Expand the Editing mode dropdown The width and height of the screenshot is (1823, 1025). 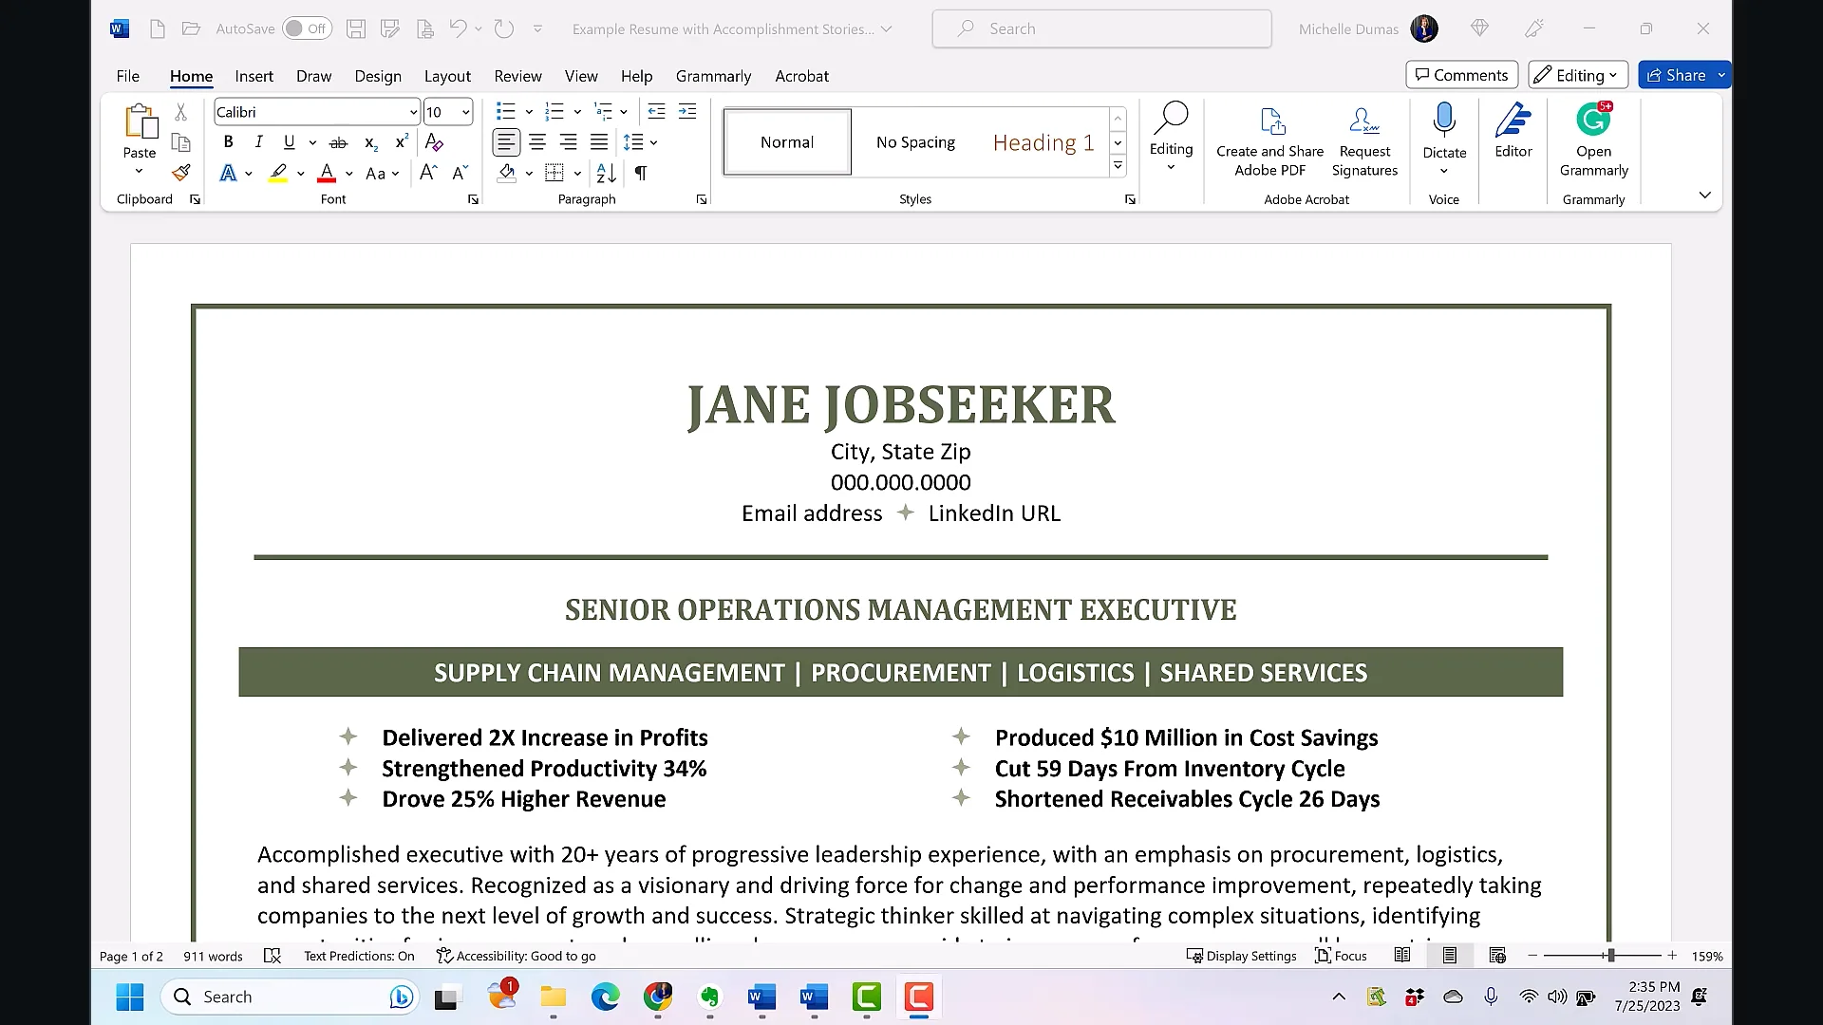(1578, 75)
